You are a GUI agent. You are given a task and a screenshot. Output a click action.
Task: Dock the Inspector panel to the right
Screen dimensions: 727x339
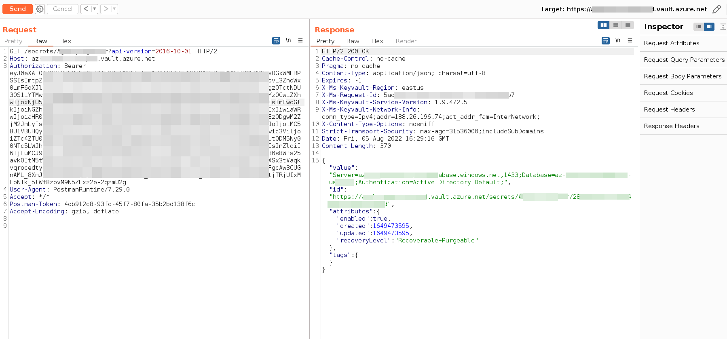[709, 27]
